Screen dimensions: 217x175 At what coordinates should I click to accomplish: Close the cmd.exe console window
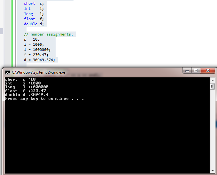pos(208,70)
